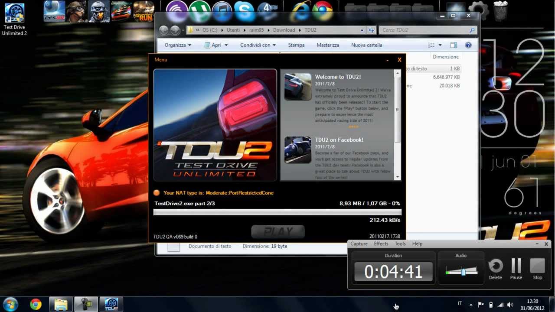Open Tools menu in recorder
Viewport: 555px width, 312px height.
pyautogui.click(x=400, y=244)
